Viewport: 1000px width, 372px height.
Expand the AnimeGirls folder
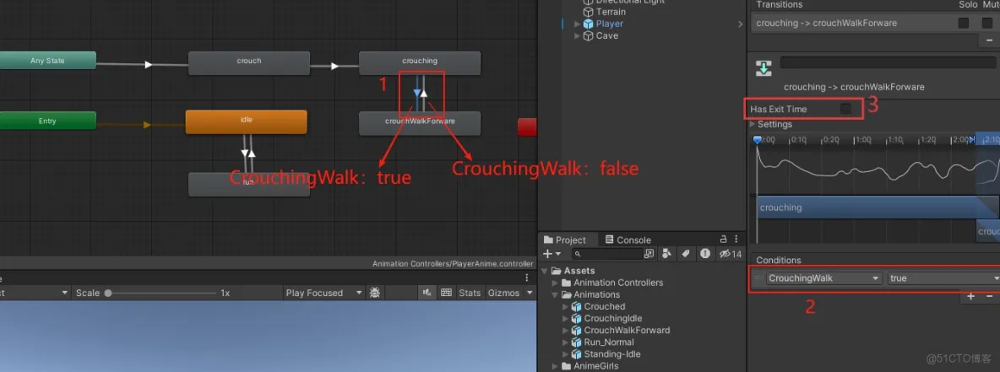click(555, 366)
